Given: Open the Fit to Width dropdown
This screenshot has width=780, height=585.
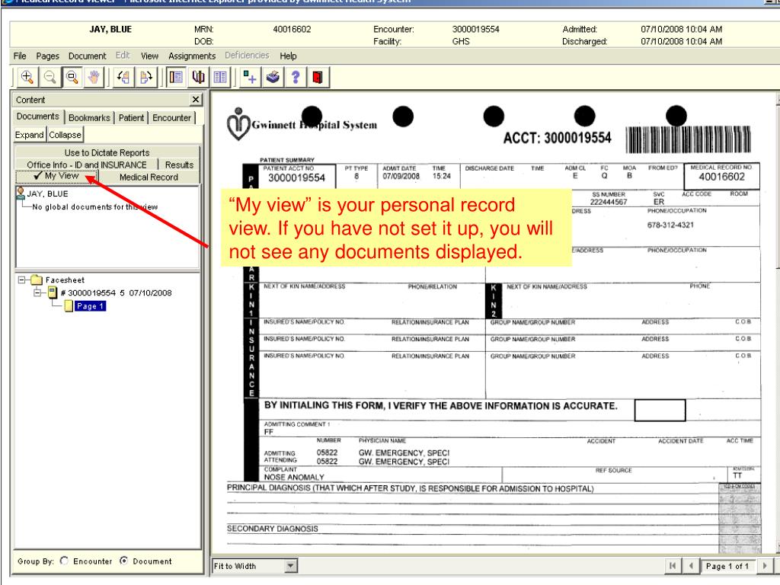Looking at the screenshot, I should pyautogui.click(x=291, y=566).
